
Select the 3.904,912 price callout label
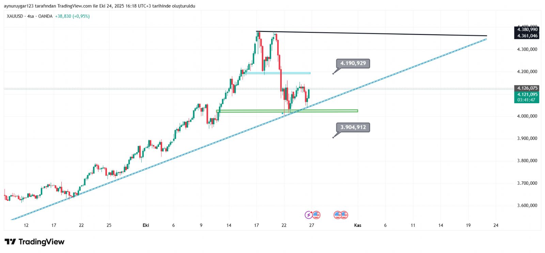[353, 127]
